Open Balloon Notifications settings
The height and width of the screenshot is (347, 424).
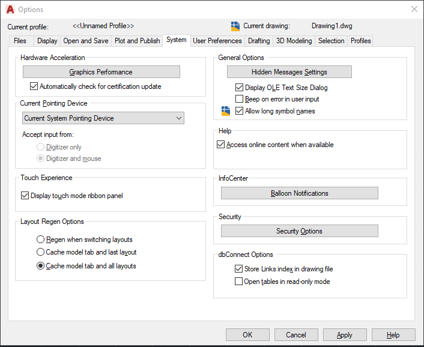point(299,193)
